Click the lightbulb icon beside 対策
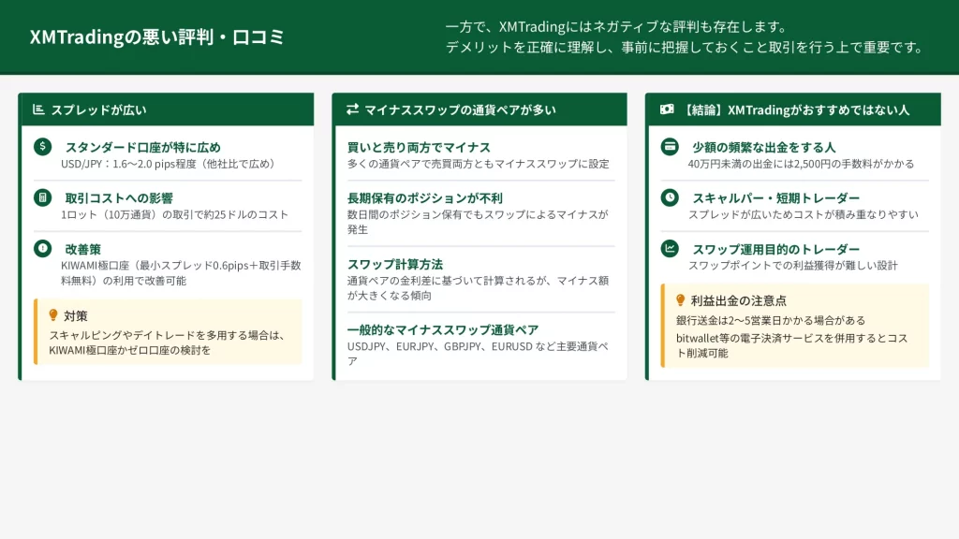 [53, 315]
